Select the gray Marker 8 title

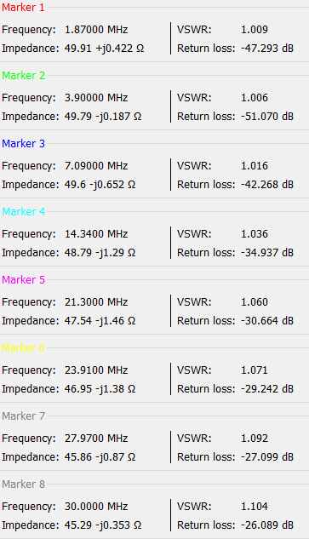23,484
